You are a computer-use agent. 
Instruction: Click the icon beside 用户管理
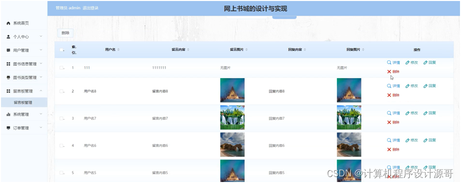pyautogui.click(x=8, y=50)
